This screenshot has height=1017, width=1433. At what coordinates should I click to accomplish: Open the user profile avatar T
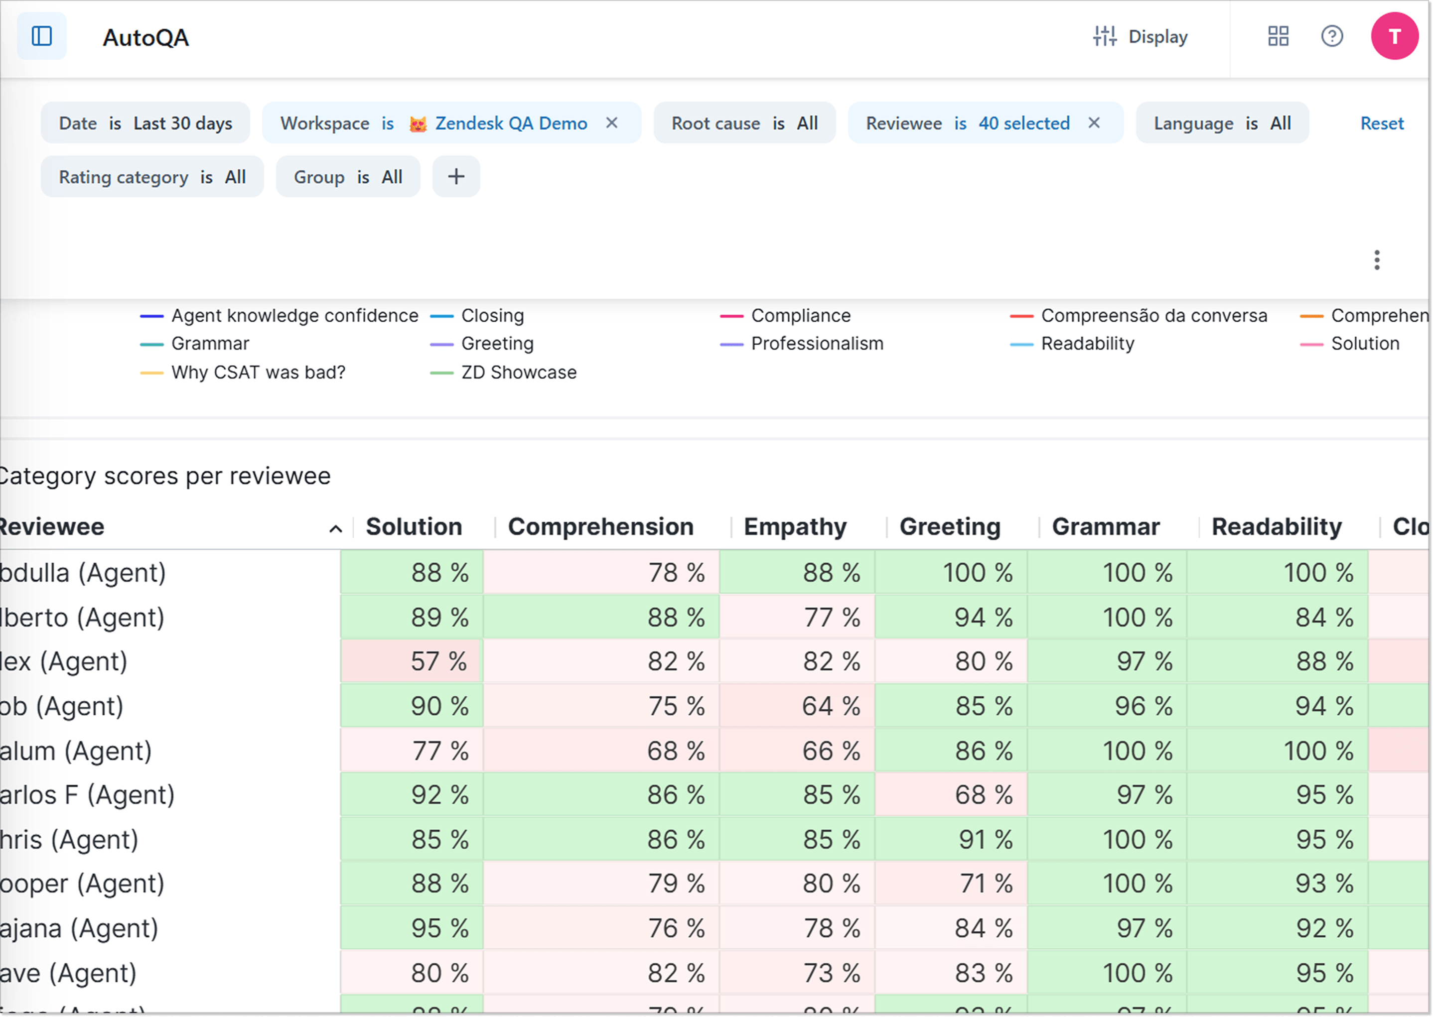(x=1394, y=36)
